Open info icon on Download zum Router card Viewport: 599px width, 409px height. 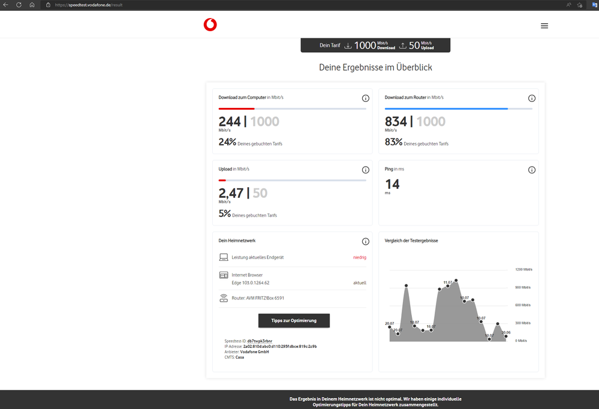pos(531,98)
